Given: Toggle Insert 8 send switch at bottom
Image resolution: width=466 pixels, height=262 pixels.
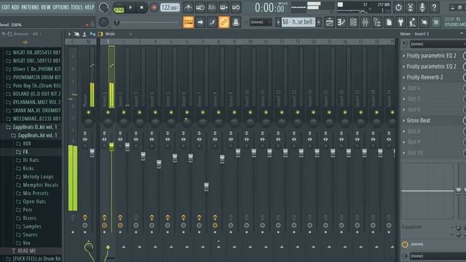Looking at the screenshot, I should coord(218,247).
